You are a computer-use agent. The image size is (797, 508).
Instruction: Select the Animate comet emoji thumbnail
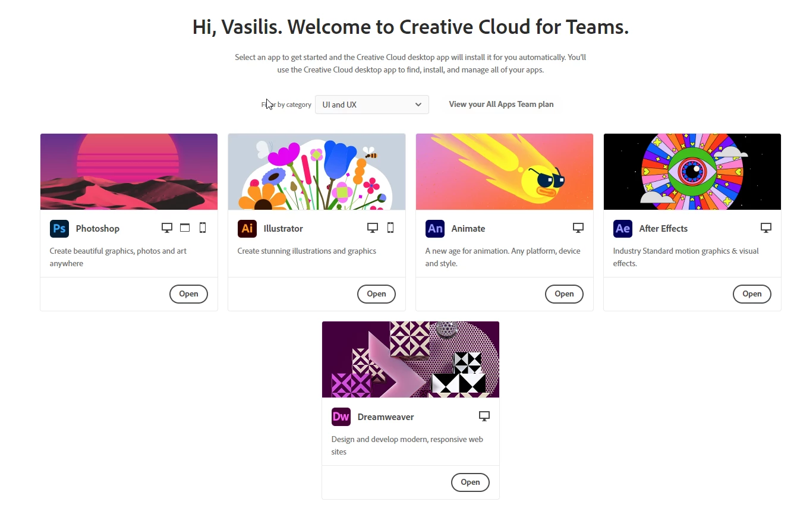505,172
